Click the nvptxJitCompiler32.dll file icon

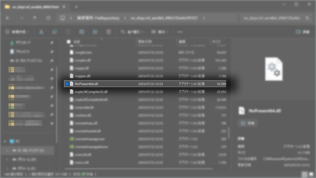tap(72, 92)
